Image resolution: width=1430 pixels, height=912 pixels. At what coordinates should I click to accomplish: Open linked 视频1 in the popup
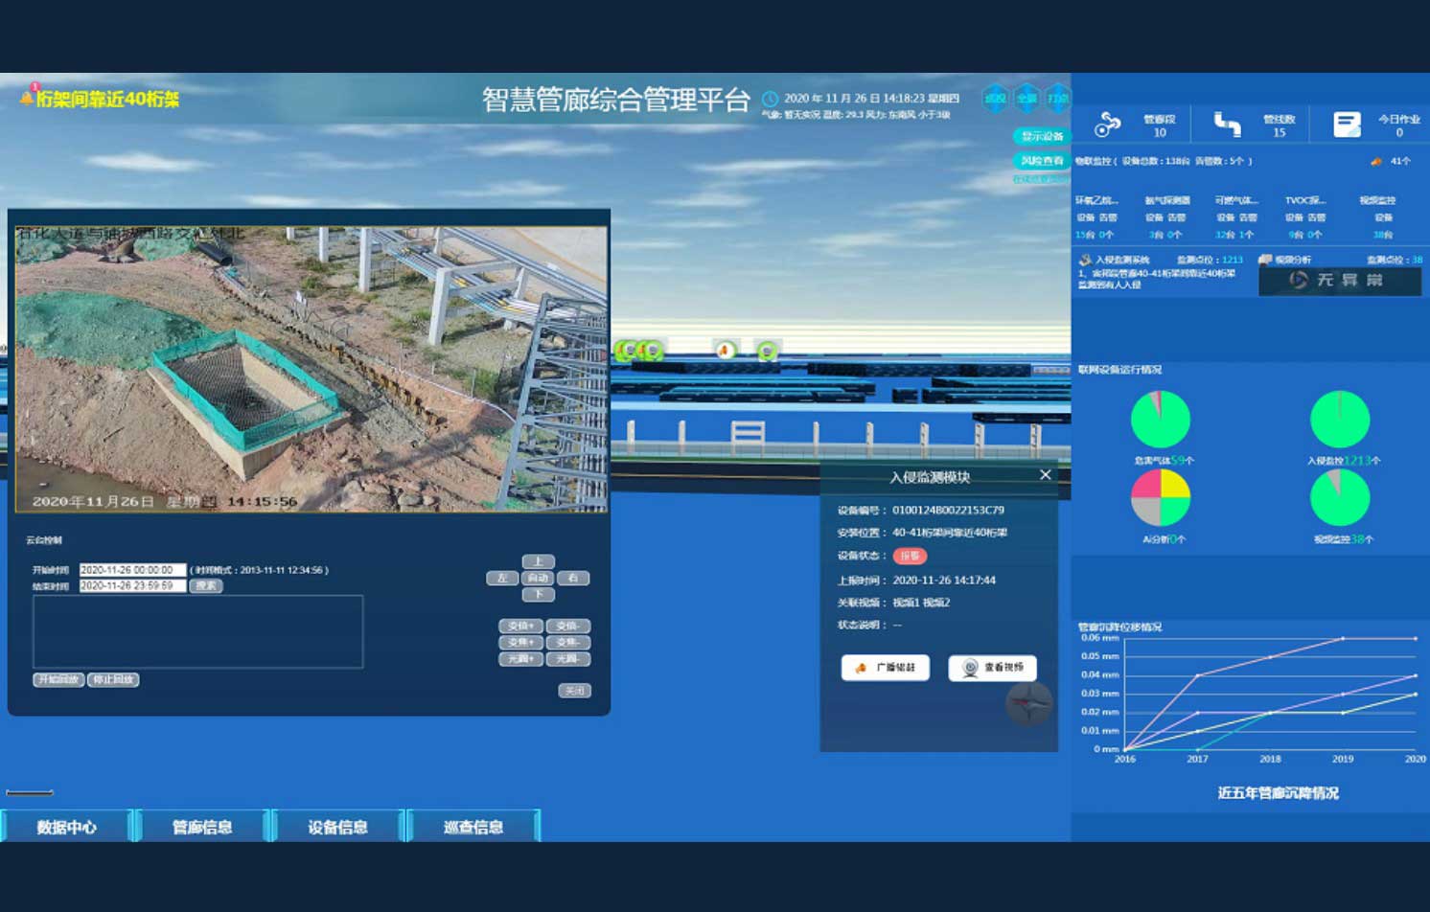[x=906, y=603]
